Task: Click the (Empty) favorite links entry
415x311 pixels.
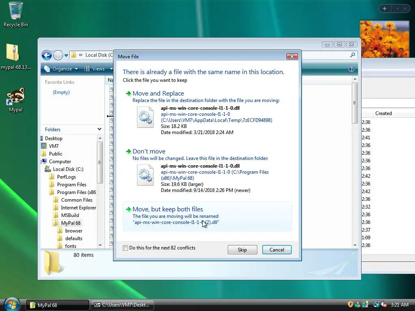Action: click(x=61, y=92)
